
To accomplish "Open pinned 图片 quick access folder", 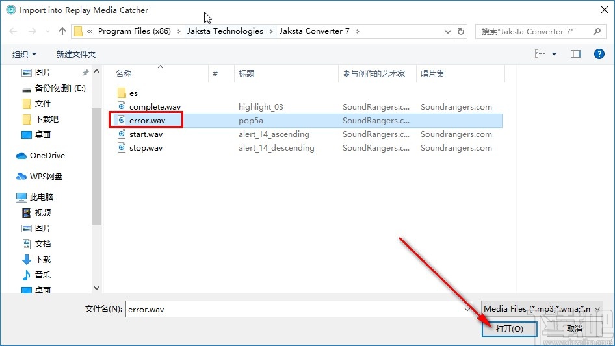I will pyautogui.click(x=43, y=73).
